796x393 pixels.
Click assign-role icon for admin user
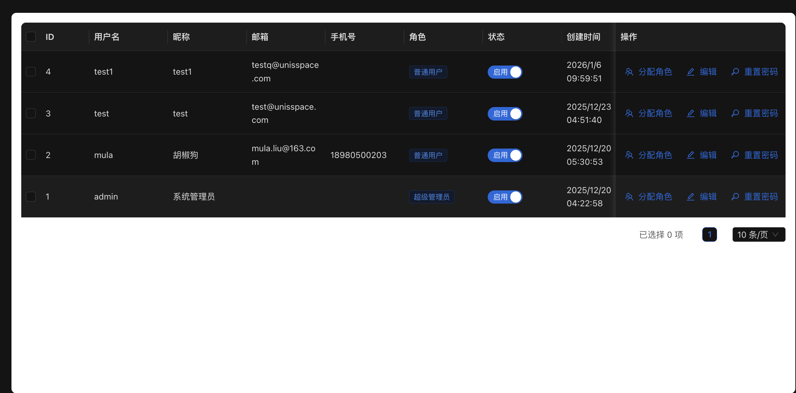pos(629,197)
